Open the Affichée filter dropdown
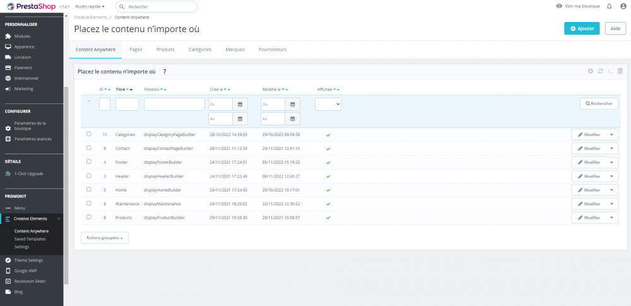The height and width of the screenshot is (306, 631). [328, 104]
